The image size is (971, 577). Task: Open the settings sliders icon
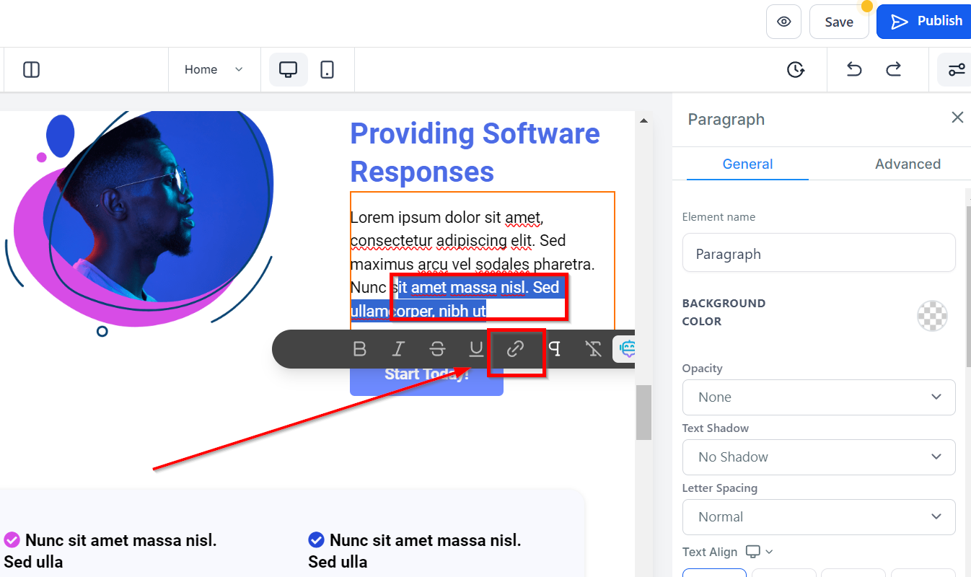coord(956,70)
